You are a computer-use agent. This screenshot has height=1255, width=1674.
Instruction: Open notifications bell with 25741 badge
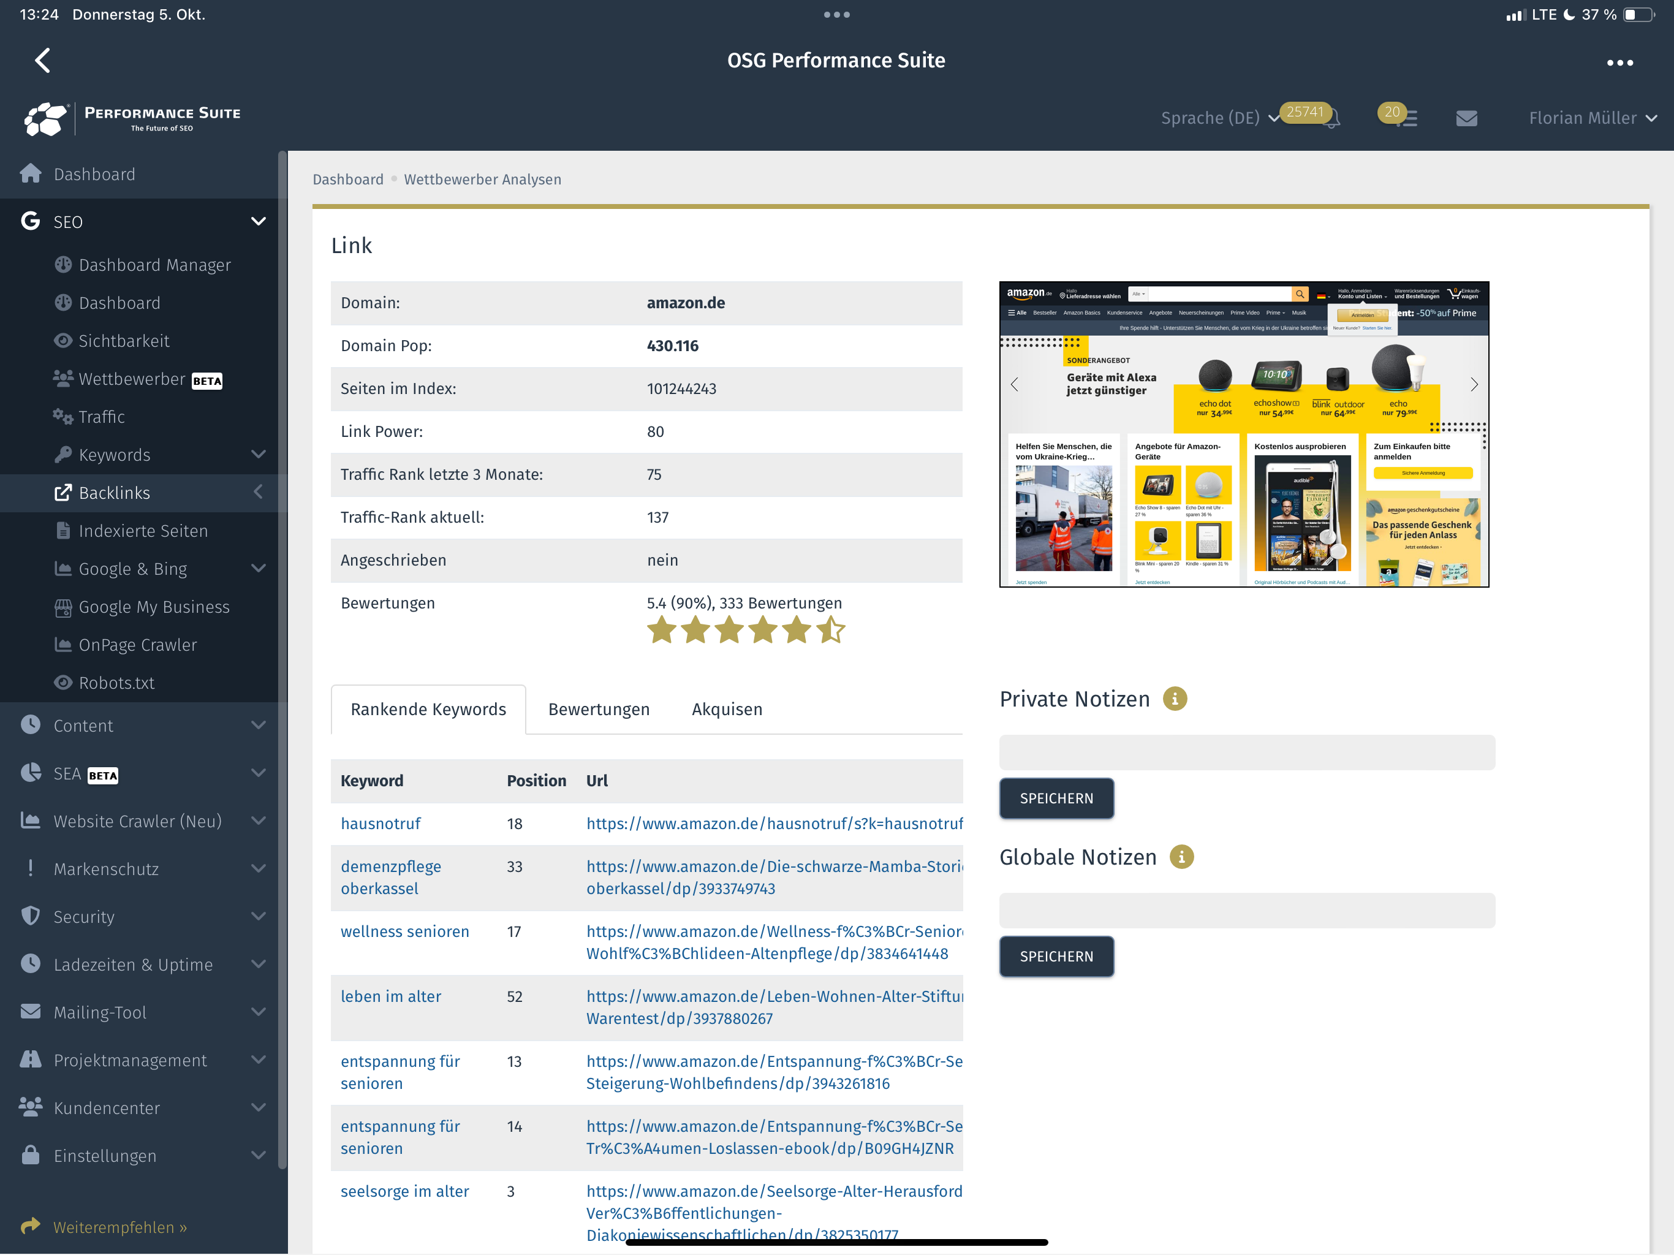(1332, 119)
